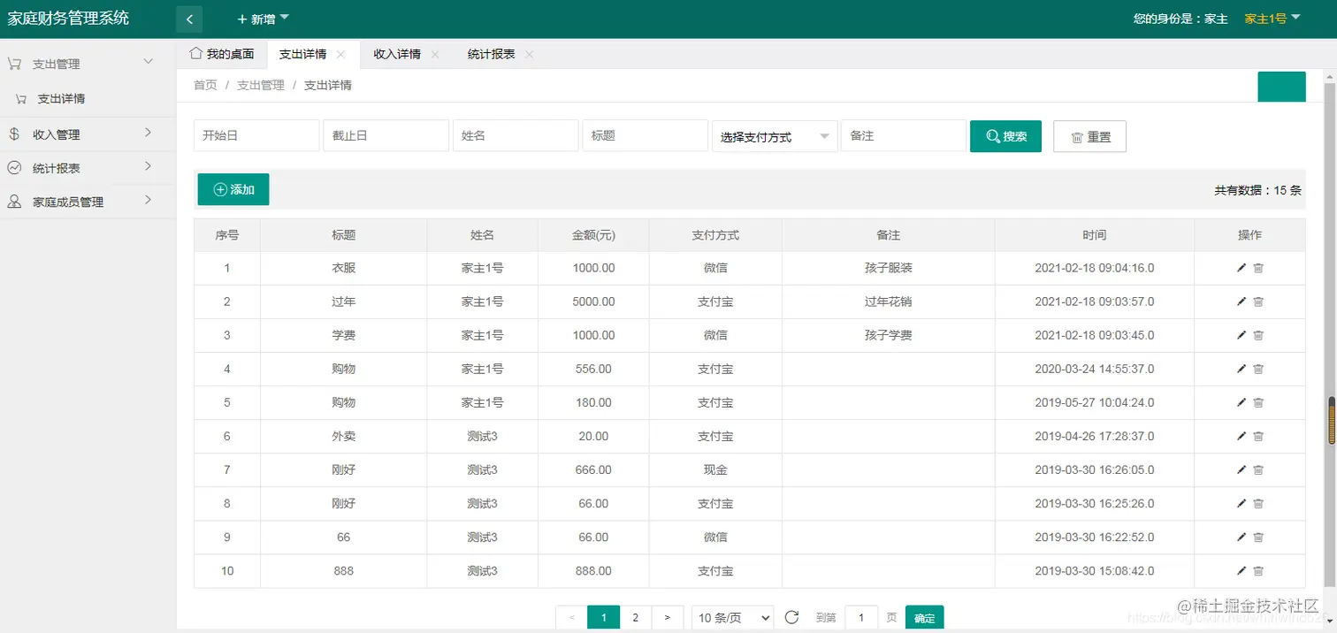Close the 支出详情 tab
This screenshot has width=1337, height=633.
[340, 55]
